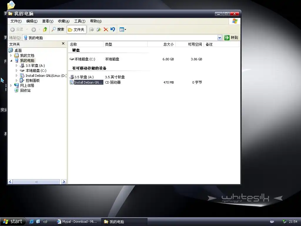Image resolution: width=301 pixels, height=226 pixels.
Task: Collapse the 我的电脑 tree node
Action: pos(11,61)
